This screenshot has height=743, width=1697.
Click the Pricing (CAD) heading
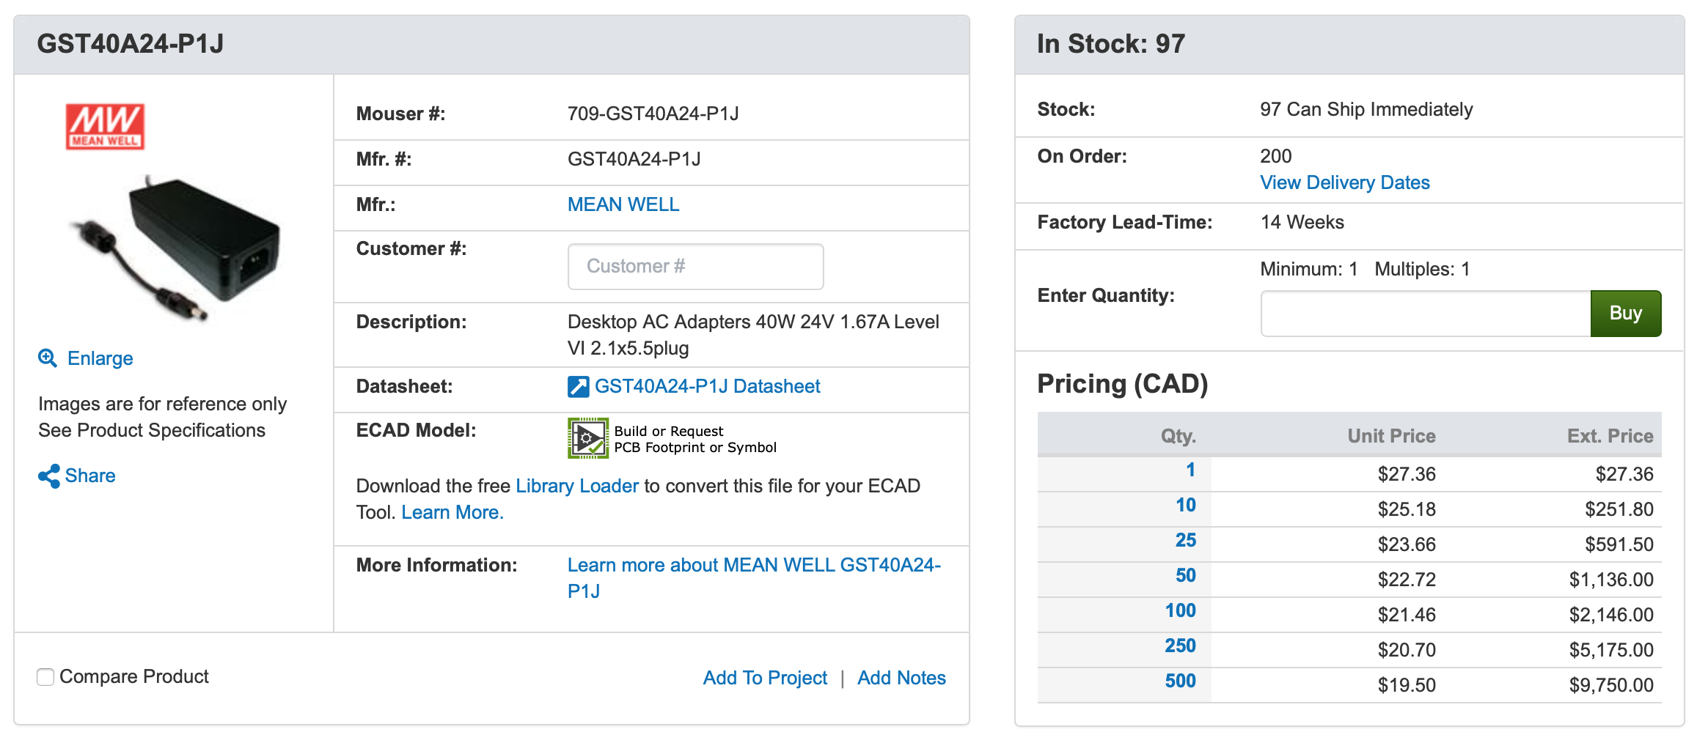point(1122,384)
